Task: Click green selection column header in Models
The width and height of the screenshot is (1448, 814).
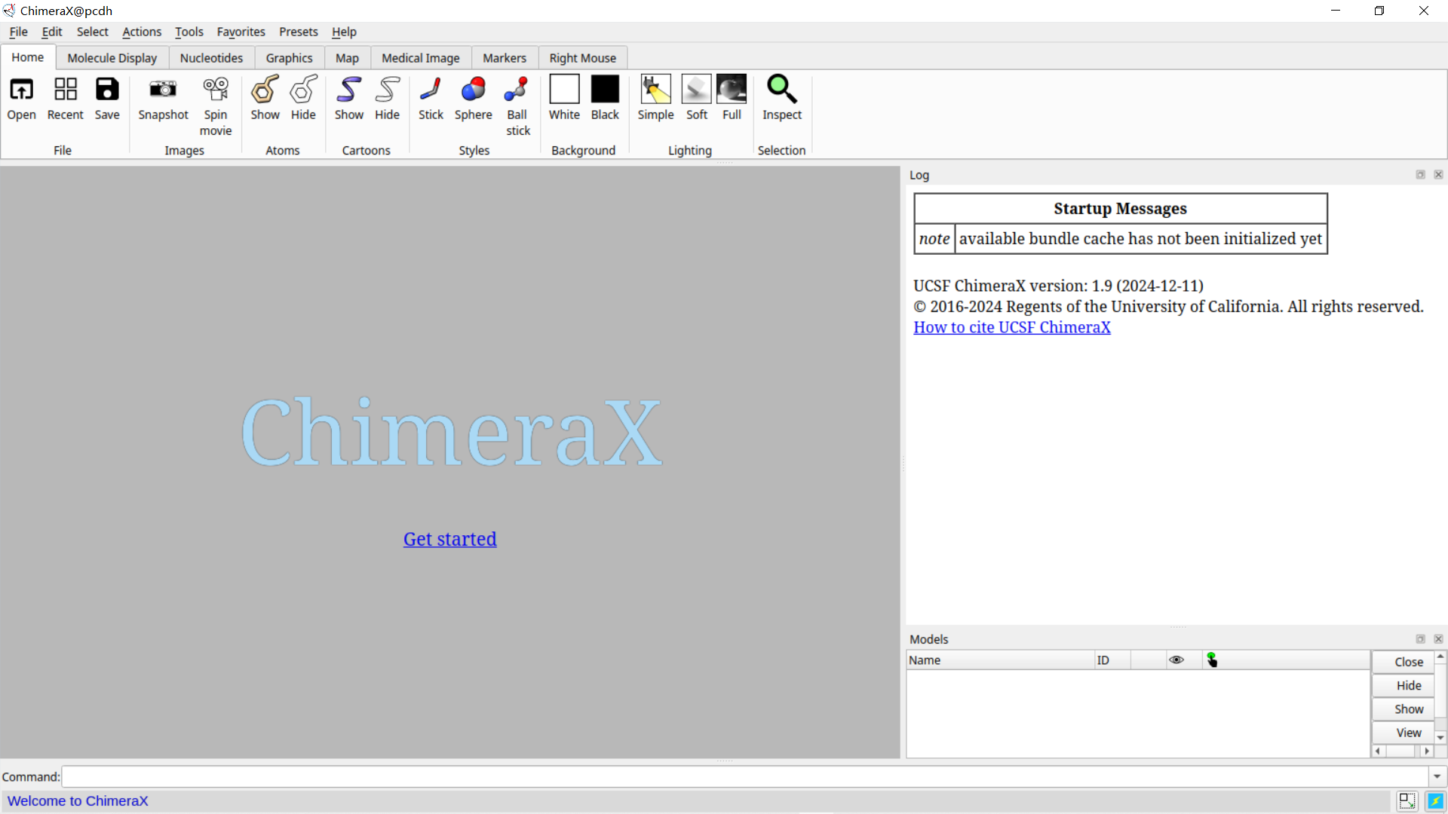Action: tap(1212, 660)
